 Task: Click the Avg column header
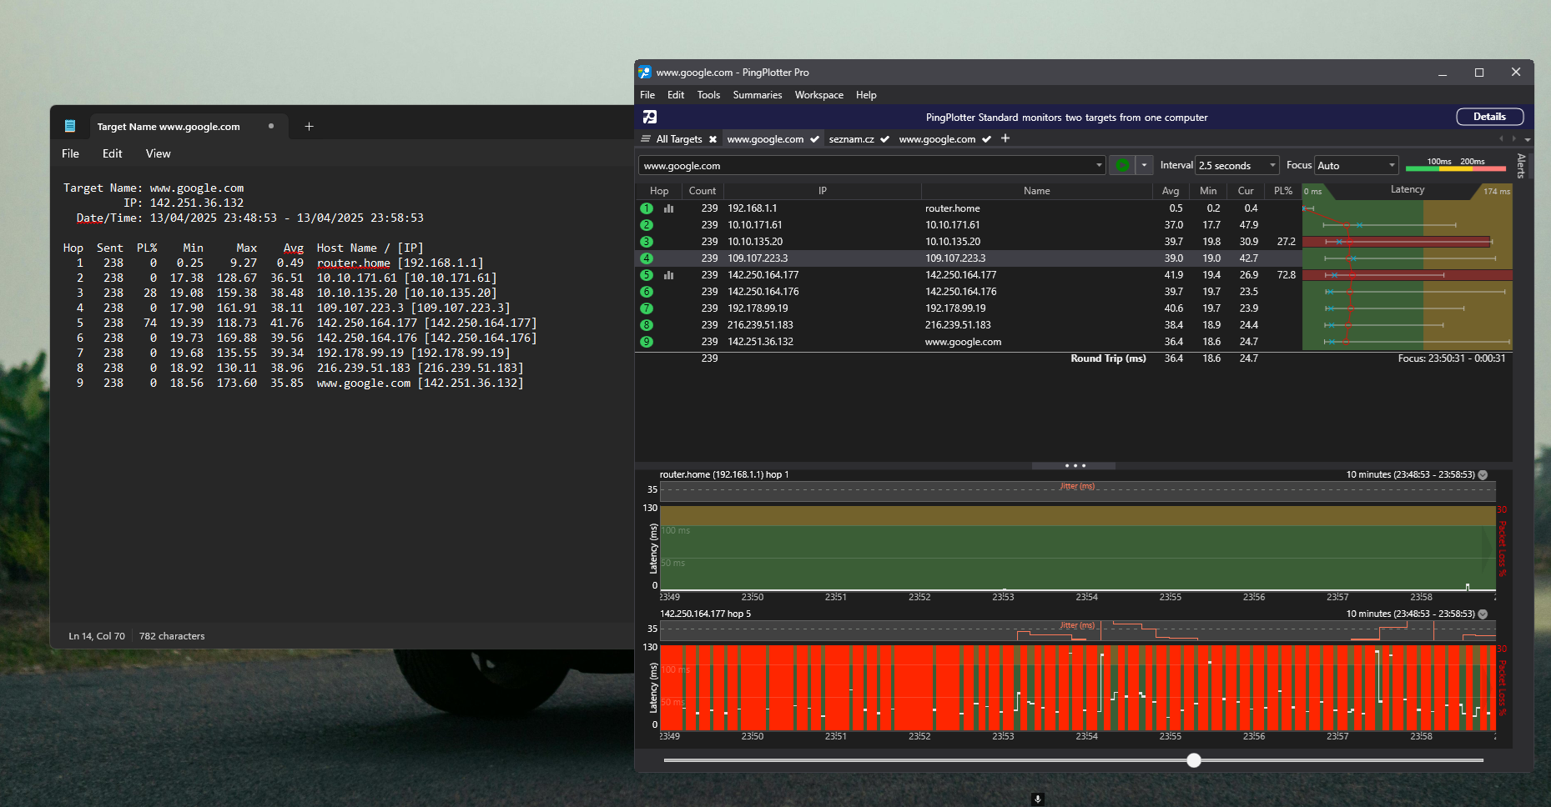point(1171,191)
